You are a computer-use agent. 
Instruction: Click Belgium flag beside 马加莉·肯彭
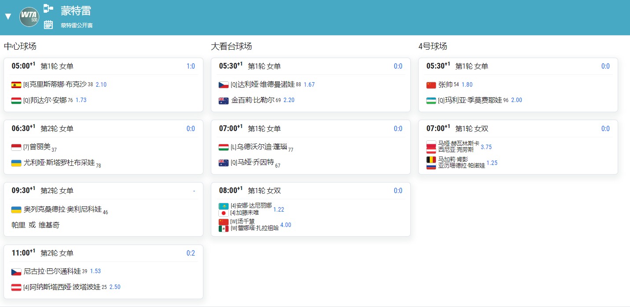[431, 160]
